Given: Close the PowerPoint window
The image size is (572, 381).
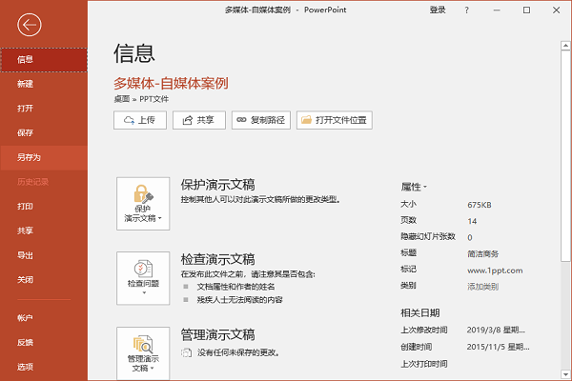Looking at the screenshot, I should pyautogui.click(x=556, y=10).
